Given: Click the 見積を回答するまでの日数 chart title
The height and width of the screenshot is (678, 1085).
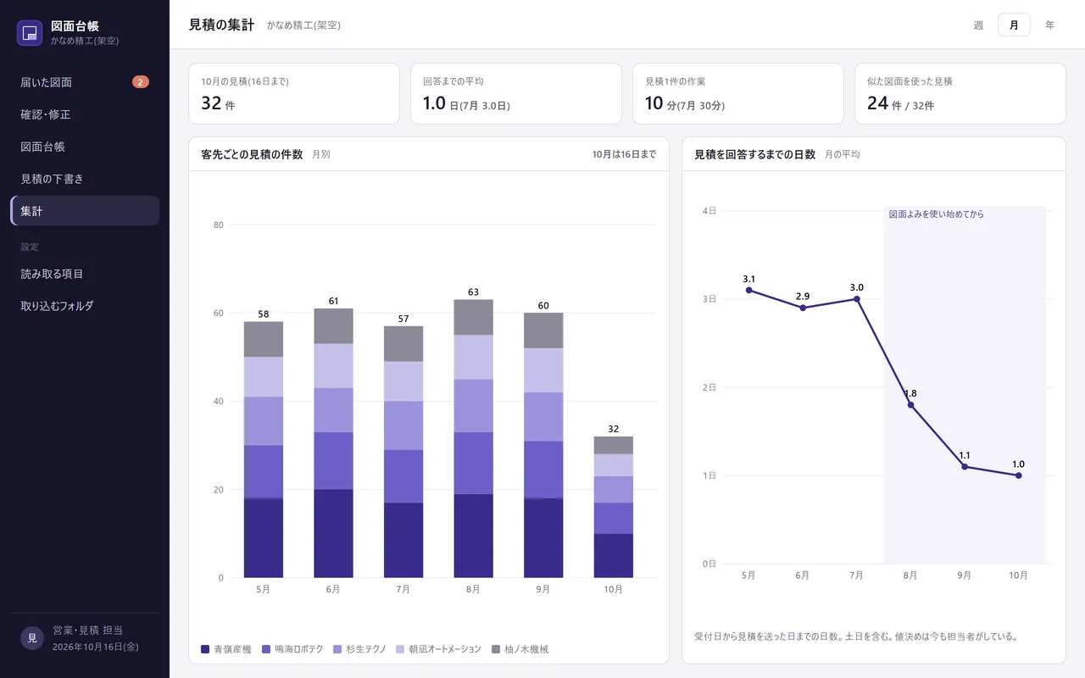Looking at the screenshot, I should (754, 154).
